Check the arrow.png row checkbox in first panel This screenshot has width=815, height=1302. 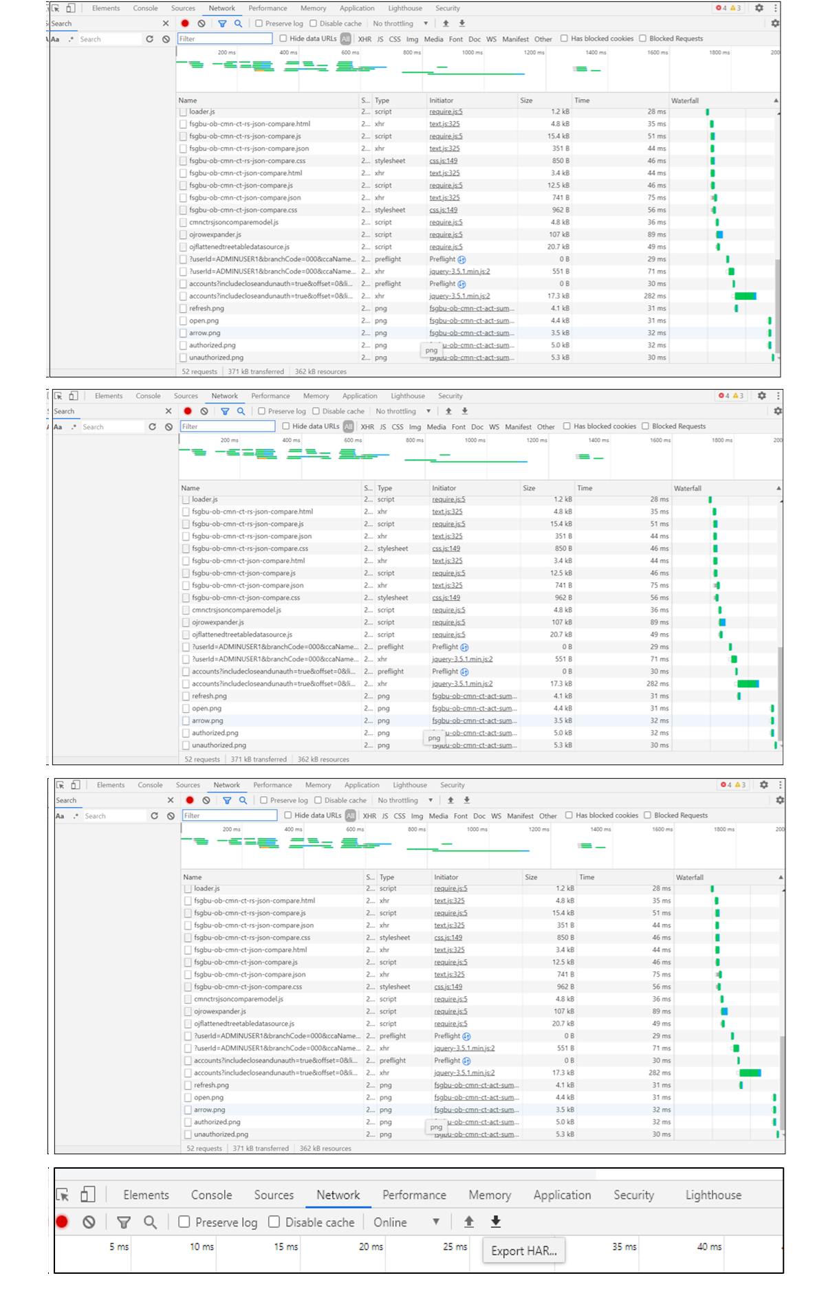point(183,333)
